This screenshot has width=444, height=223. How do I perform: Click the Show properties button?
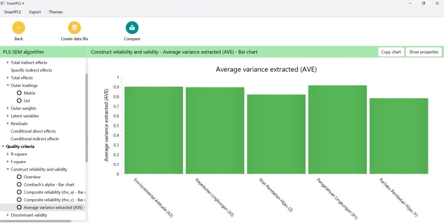[424, 52]
